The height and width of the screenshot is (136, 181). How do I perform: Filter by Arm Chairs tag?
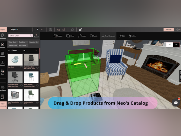click(23, 45)
